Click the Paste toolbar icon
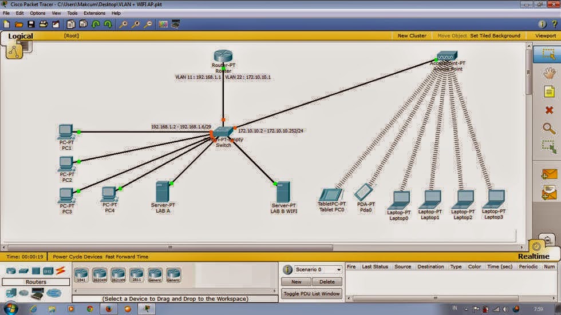This screenshot has height=315, width=561. [84, 24]
